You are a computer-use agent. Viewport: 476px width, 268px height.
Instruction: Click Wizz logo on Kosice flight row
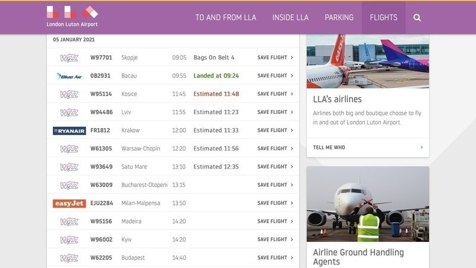click(69, 94)
